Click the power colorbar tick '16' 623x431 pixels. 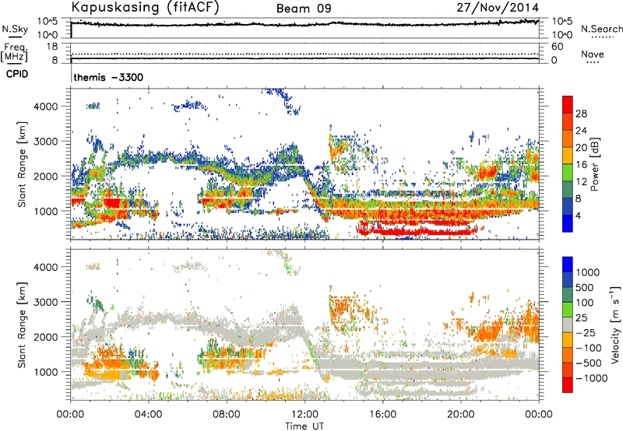click(581, 165)
